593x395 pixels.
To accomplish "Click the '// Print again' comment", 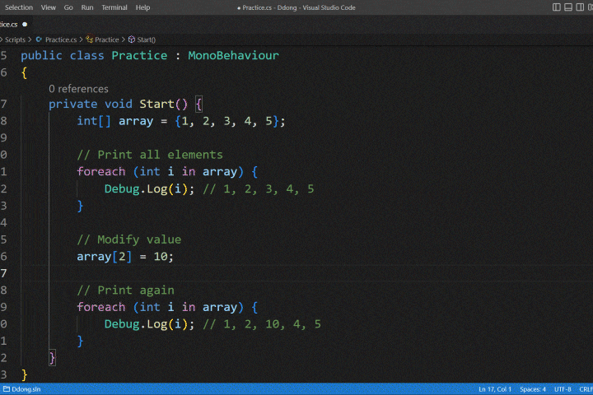I will (x=125, y=290).
